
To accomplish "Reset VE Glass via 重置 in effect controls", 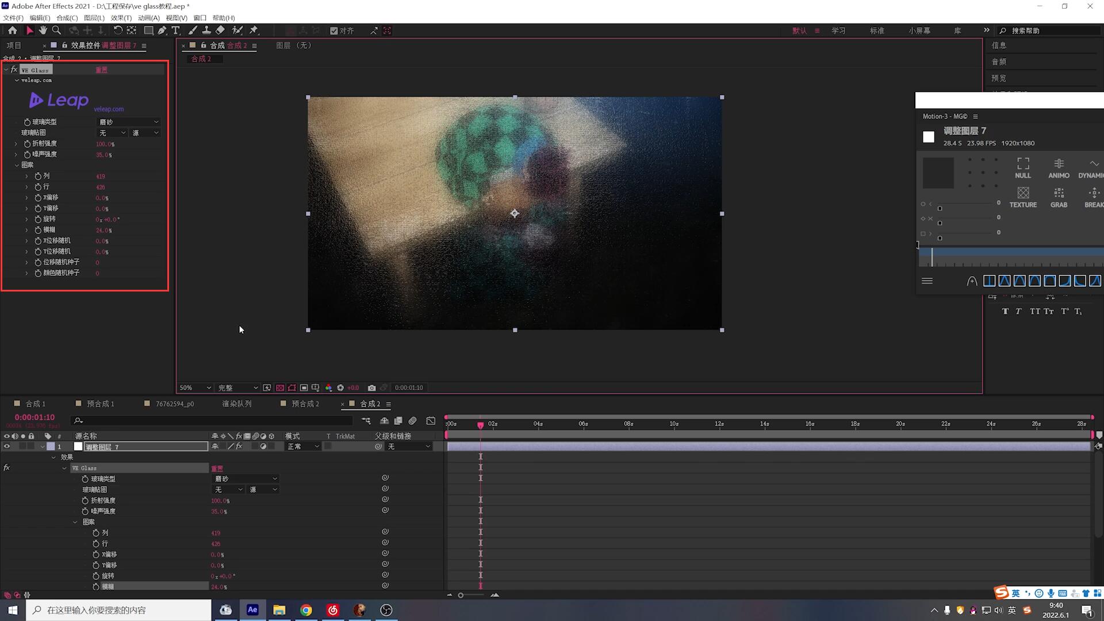I will tap(102, 70).
